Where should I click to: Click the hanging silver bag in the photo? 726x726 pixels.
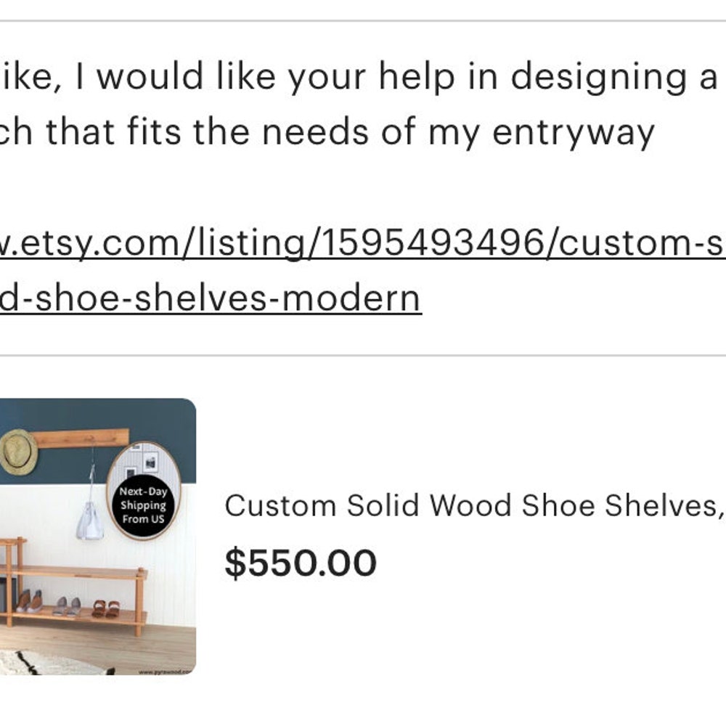(x=91, y=524)
